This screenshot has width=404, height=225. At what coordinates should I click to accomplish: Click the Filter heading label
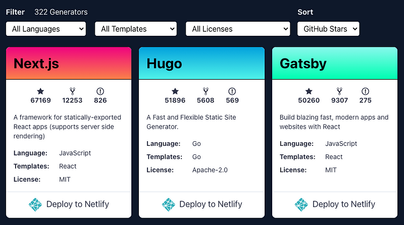(15, 12)
